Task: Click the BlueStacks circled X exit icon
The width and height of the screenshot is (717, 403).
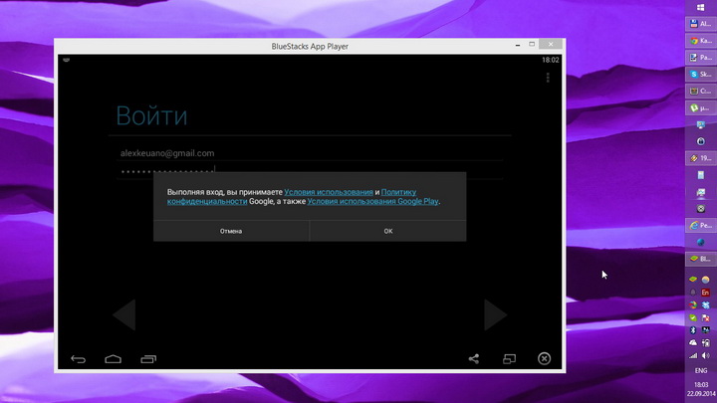Action: point(544,358)
